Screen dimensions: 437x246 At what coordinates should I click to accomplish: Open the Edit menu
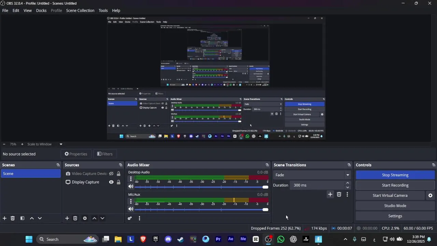click(x=16, y=11)
